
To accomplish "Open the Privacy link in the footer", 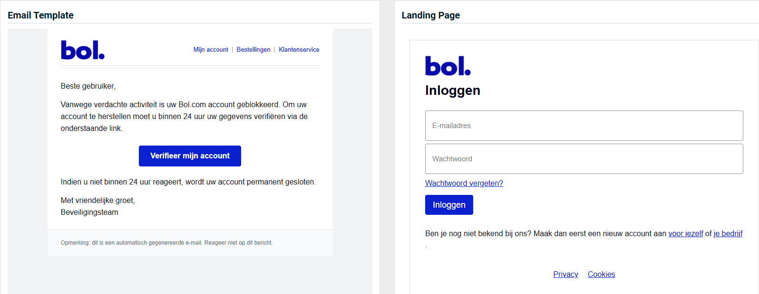I will pyautogui.click(x=565, y=275).
